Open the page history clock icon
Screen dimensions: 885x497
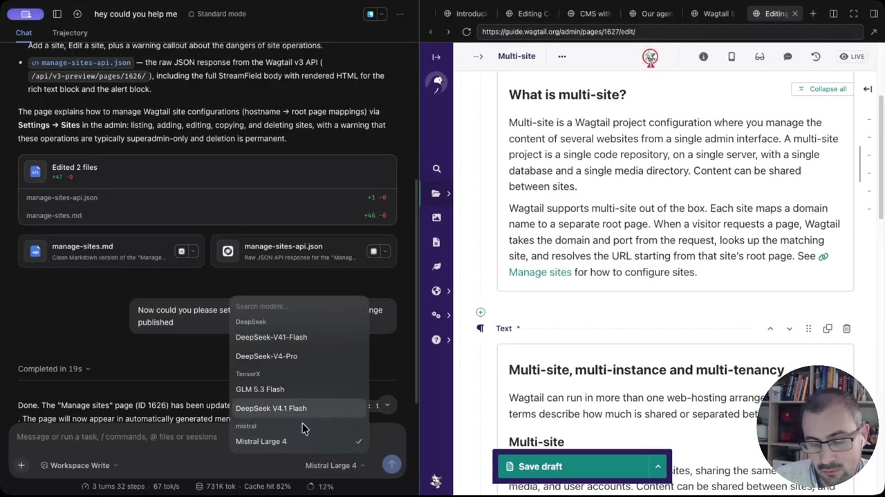tap(816, 57)
